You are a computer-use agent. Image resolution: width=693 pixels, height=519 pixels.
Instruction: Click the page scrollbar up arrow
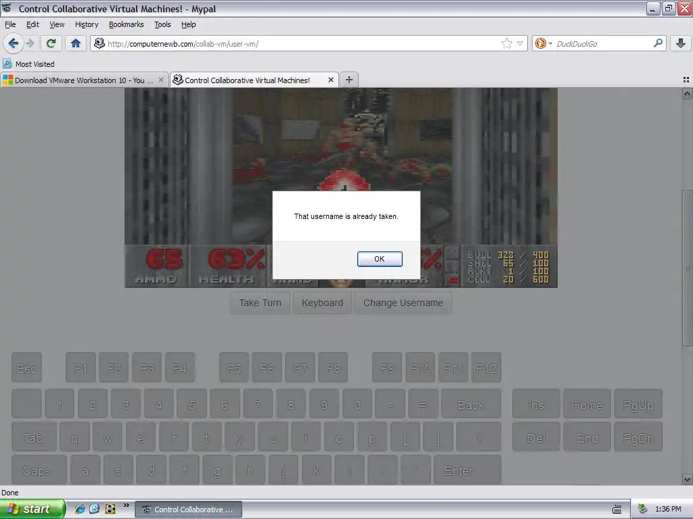pyautogui.click(x=687, y=93)
